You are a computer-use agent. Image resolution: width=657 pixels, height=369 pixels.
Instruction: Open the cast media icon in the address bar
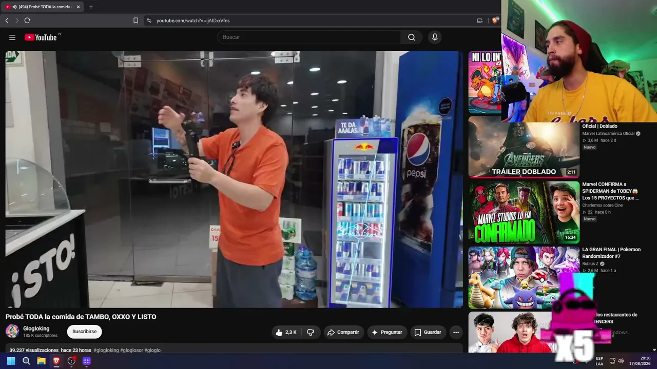(x=480, y=20)
